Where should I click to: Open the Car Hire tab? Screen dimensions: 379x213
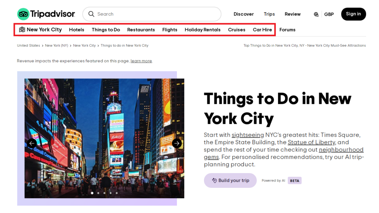[262, 30]
